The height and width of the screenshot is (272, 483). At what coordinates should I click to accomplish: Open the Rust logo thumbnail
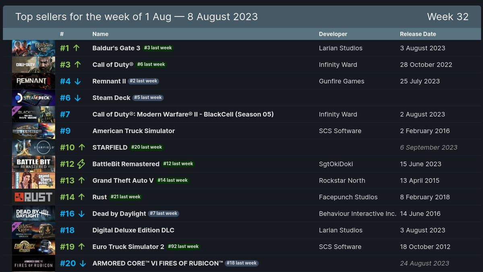pos(33,197)
